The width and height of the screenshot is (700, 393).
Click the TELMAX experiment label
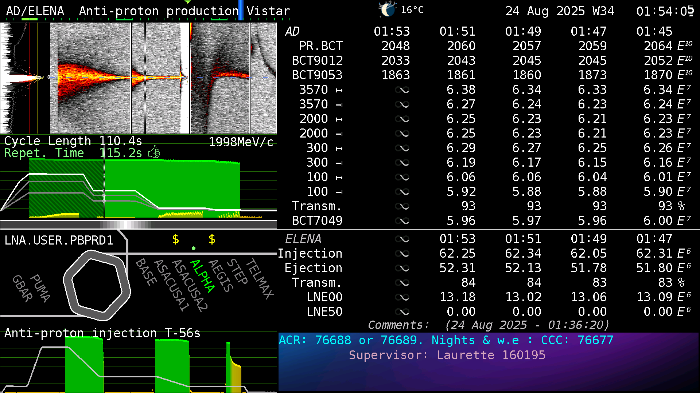pos(260,278)
